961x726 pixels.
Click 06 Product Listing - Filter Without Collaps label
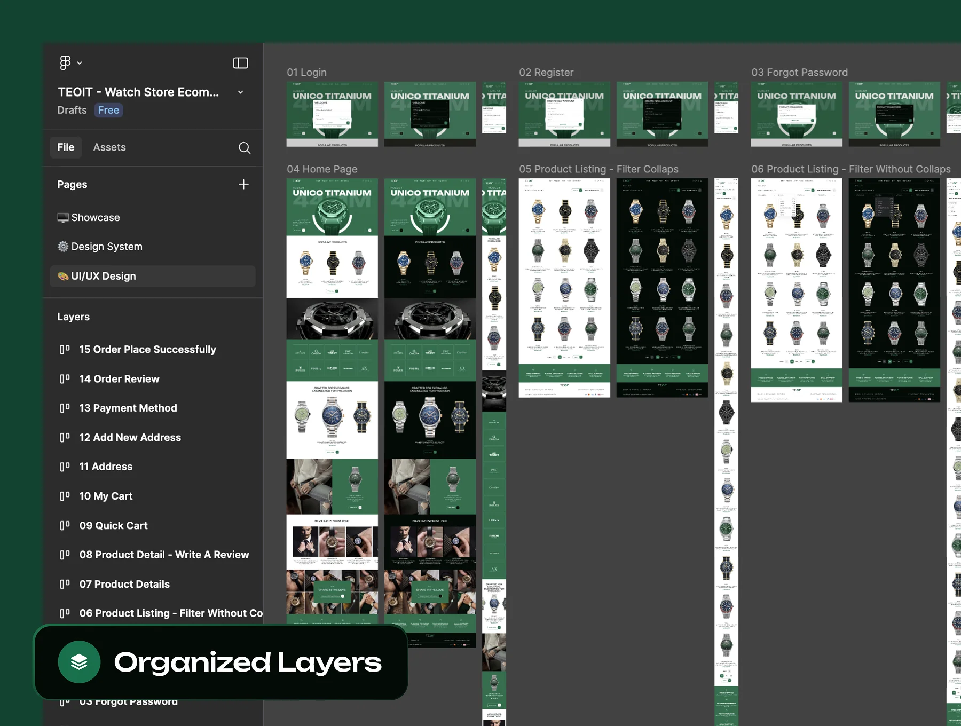851,169
